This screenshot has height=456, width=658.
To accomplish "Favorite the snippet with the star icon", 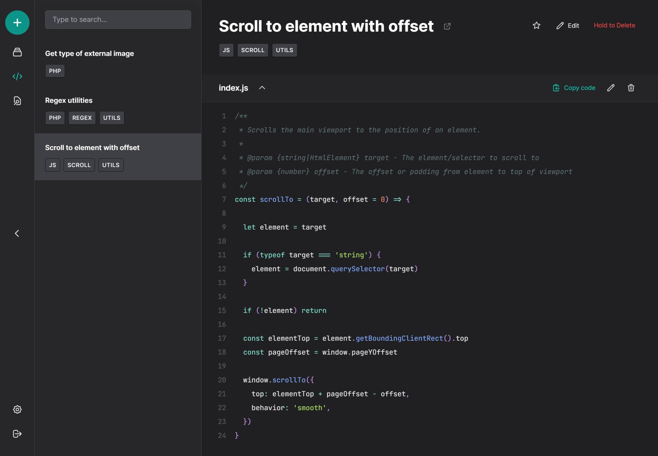I will click(x=536, y=25).
